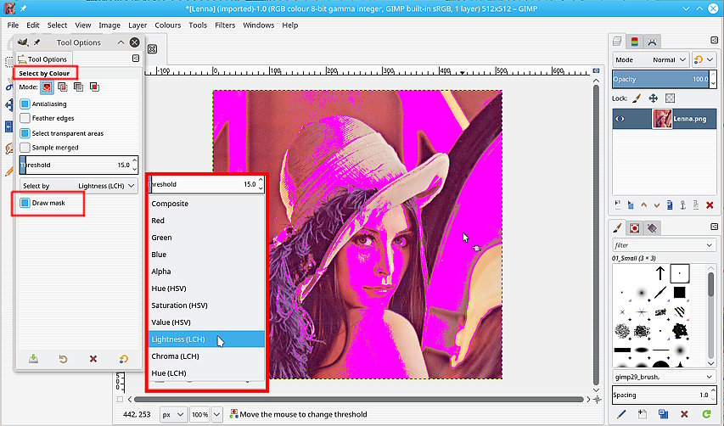Open the Brushes panel configure menu
This screenshot has width=724, height=426.
point(715,227)
